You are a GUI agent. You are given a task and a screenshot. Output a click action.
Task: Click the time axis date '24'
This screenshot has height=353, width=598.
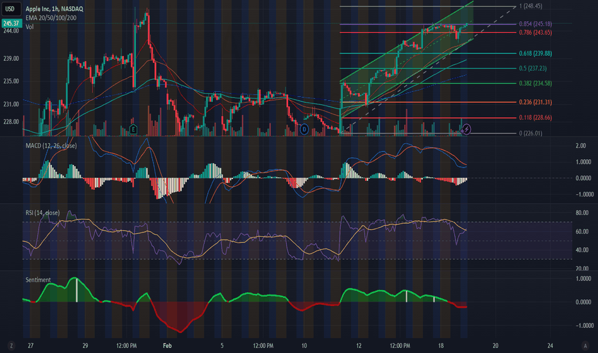click(550, 346)
